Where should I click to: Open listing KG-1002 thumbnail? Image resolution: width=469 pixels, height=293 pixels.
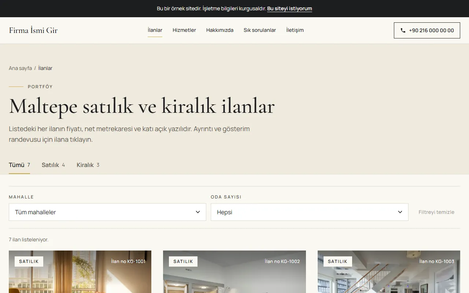[x=234, y=272]
